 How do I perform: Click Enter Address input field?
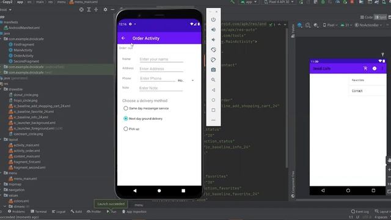161,69
